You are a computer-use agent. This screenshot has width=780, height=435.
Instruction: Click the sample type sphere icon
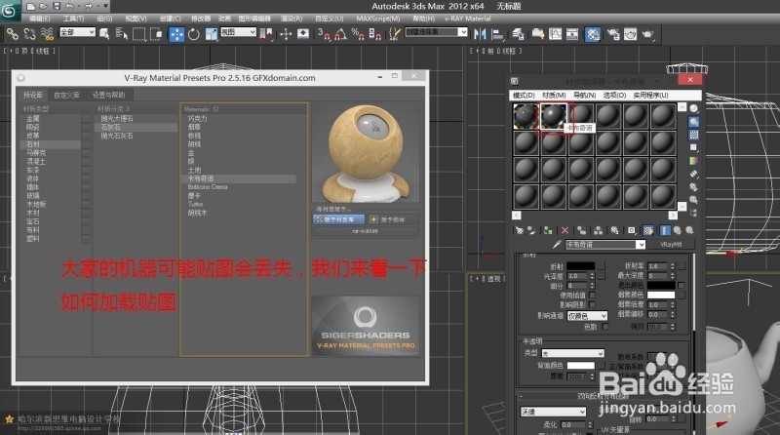point(693,108)
